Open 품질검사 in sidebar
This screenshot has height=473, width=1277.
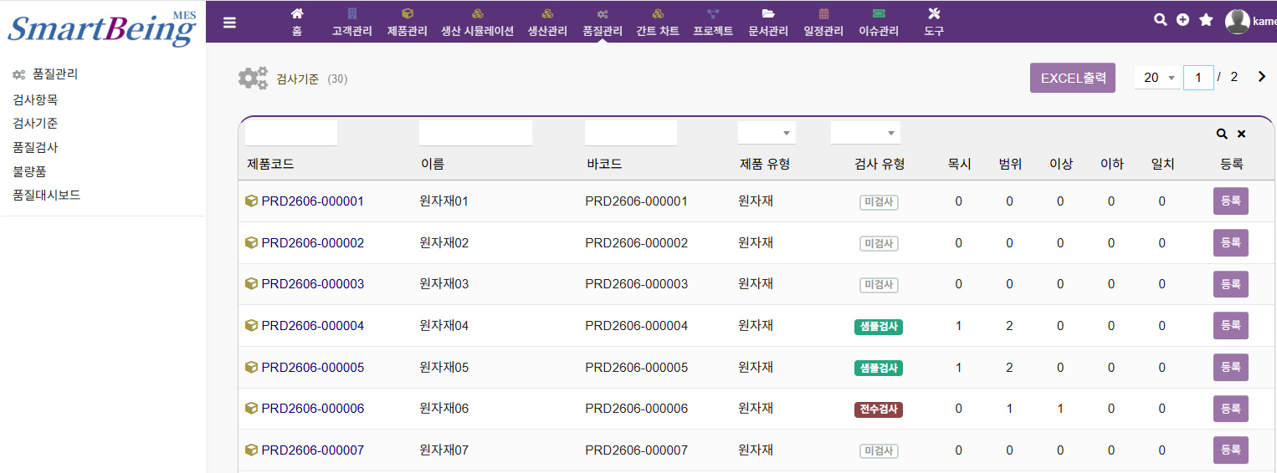(x=35, y=147)
